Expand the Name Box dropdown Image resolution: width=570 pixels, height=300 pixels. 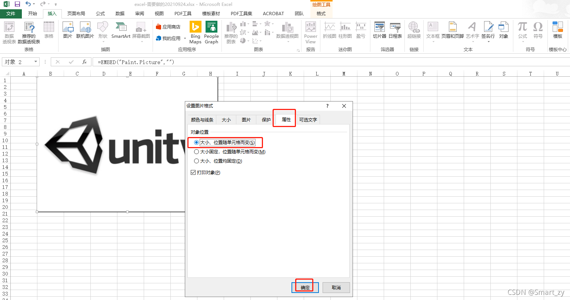click(x=36, y=62)
